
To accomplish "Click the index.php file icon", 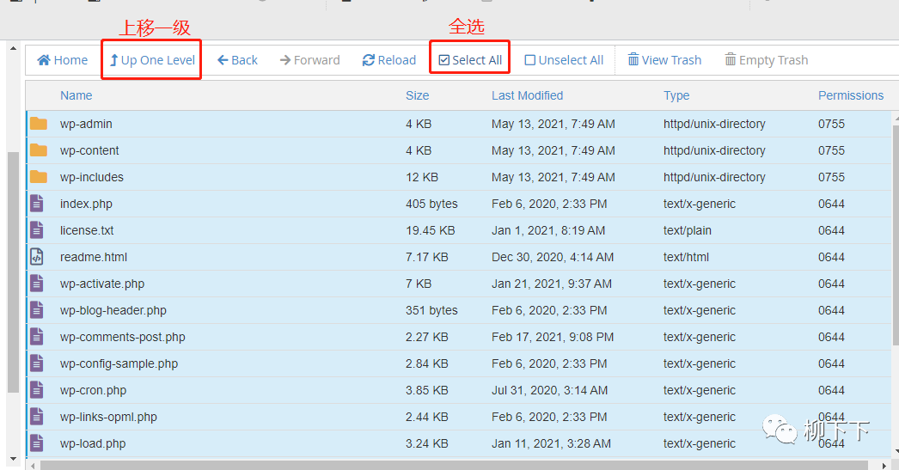I will (x=37, y=204).
